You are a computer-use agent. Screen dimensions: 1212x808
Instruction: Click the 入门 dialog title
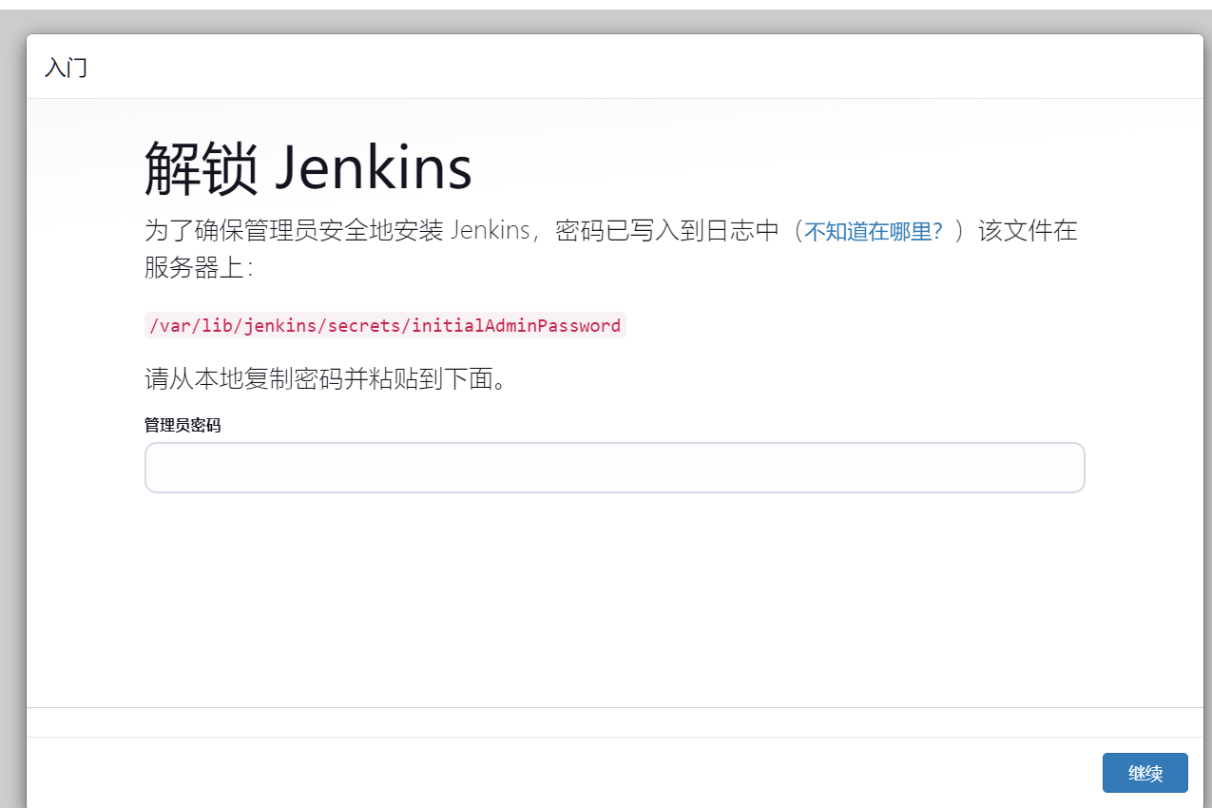coord(66,67)
